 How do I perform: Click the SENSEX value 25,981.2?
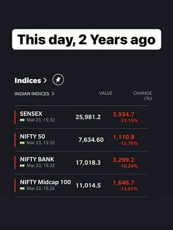point(88,117)
